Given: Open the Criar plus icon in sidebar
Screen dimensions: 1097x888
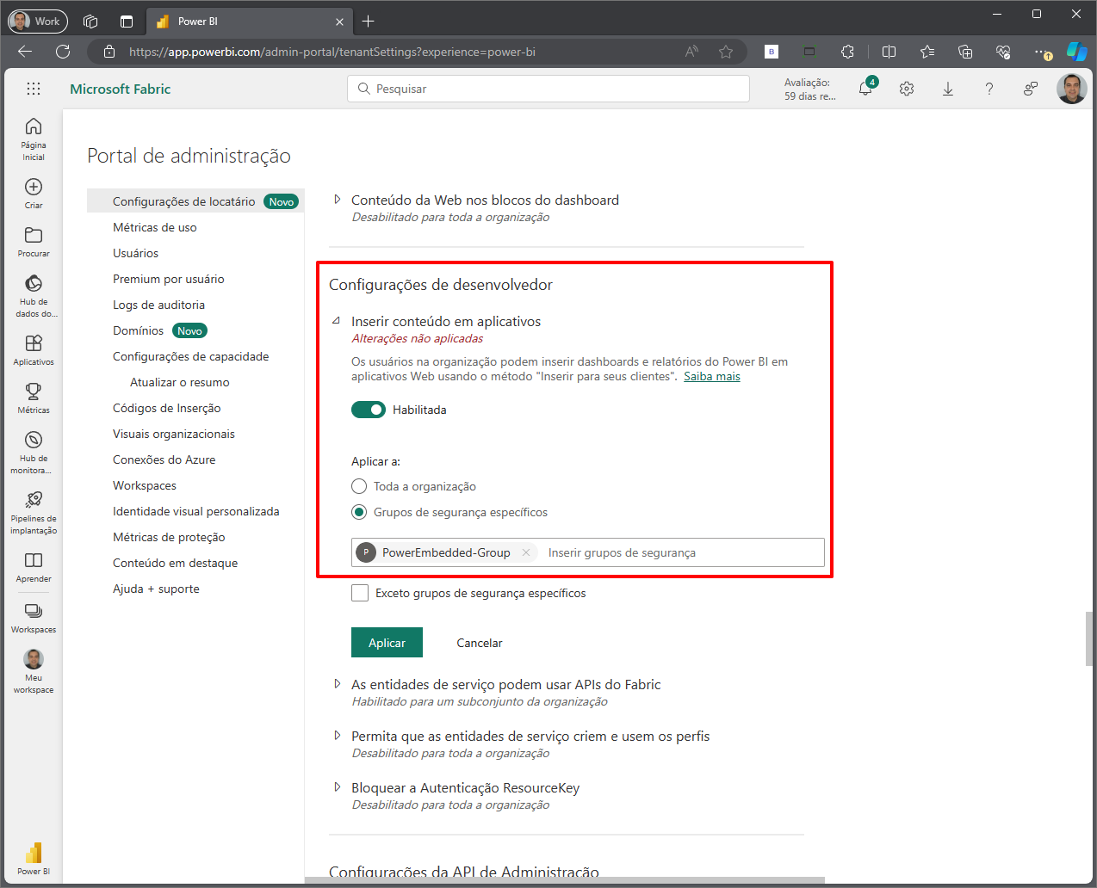Looking at the screenshot, I should 34,188.
